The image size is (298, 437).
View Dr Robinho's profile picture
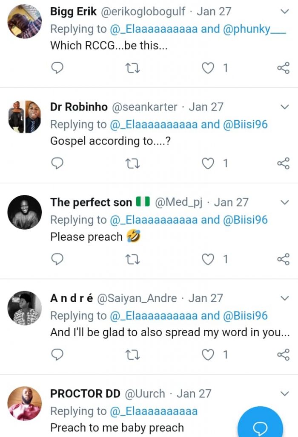pos(25,117)
